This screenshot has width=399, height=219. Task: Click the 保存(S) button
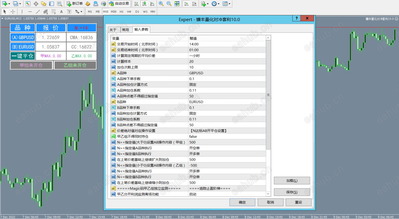(292, 192)
